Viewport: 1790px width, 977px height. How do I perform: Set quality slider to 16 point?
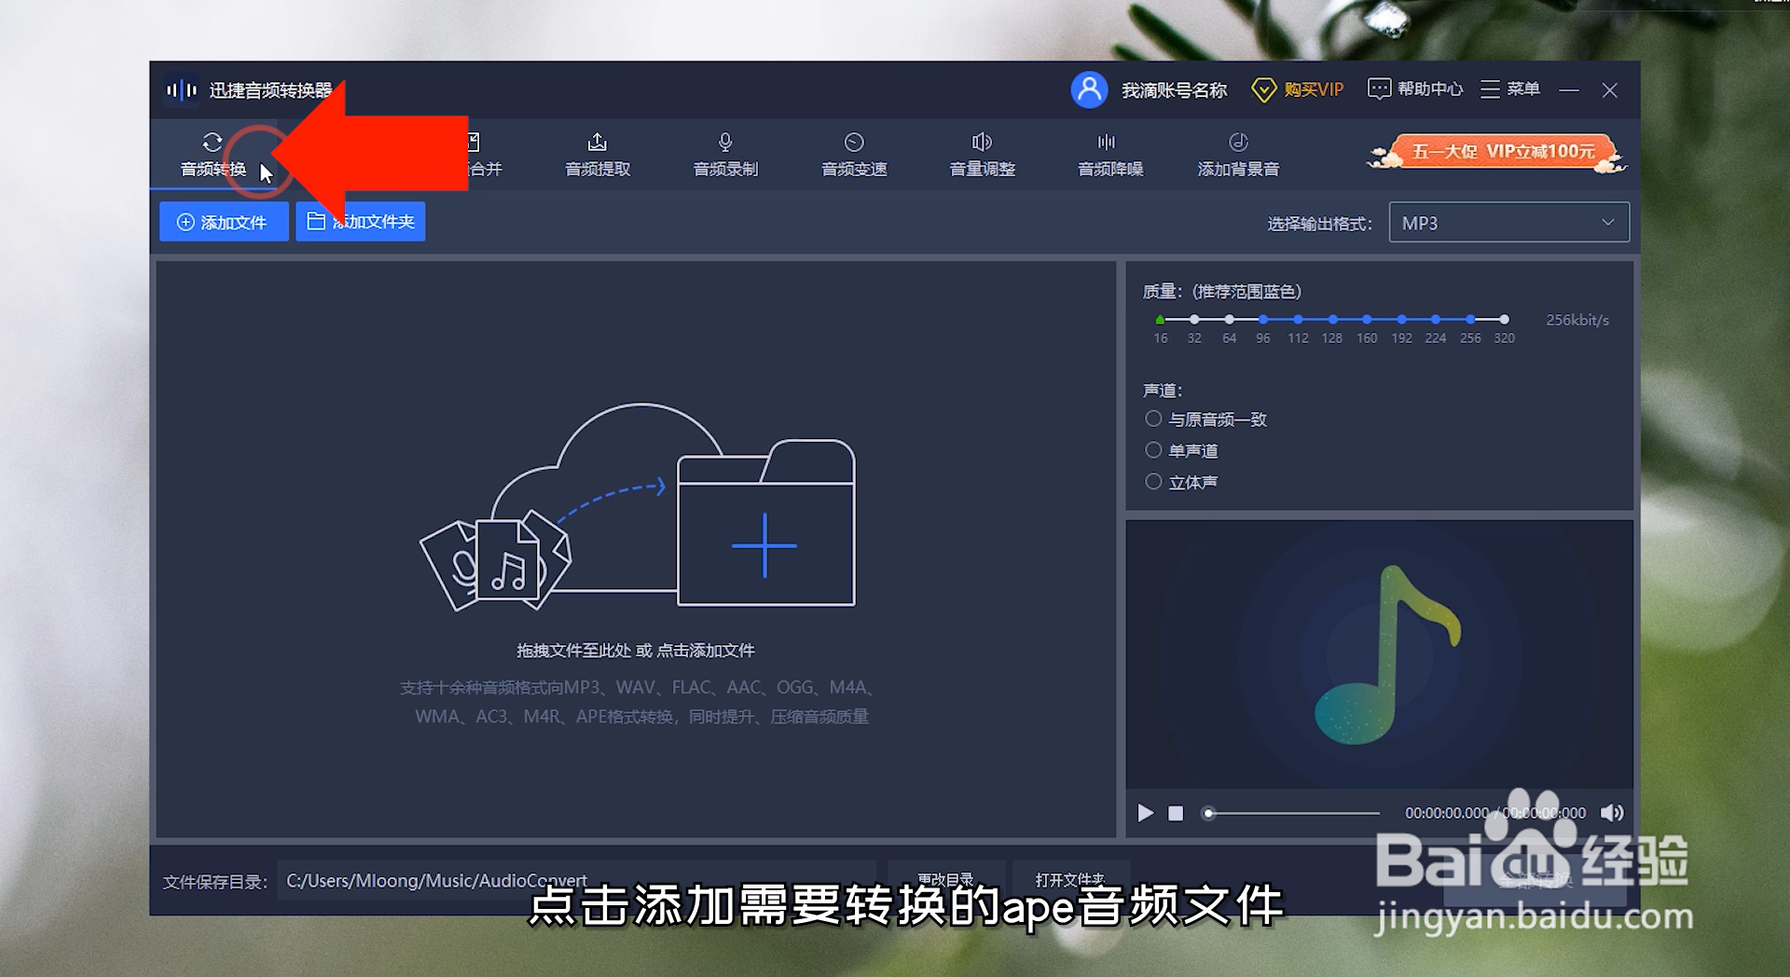[x=1160, y=320]
